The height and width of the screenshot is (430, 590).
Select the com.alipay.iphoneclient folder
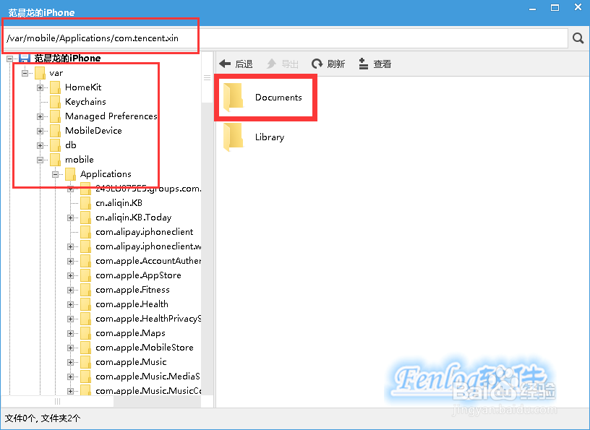click(145, 232)
